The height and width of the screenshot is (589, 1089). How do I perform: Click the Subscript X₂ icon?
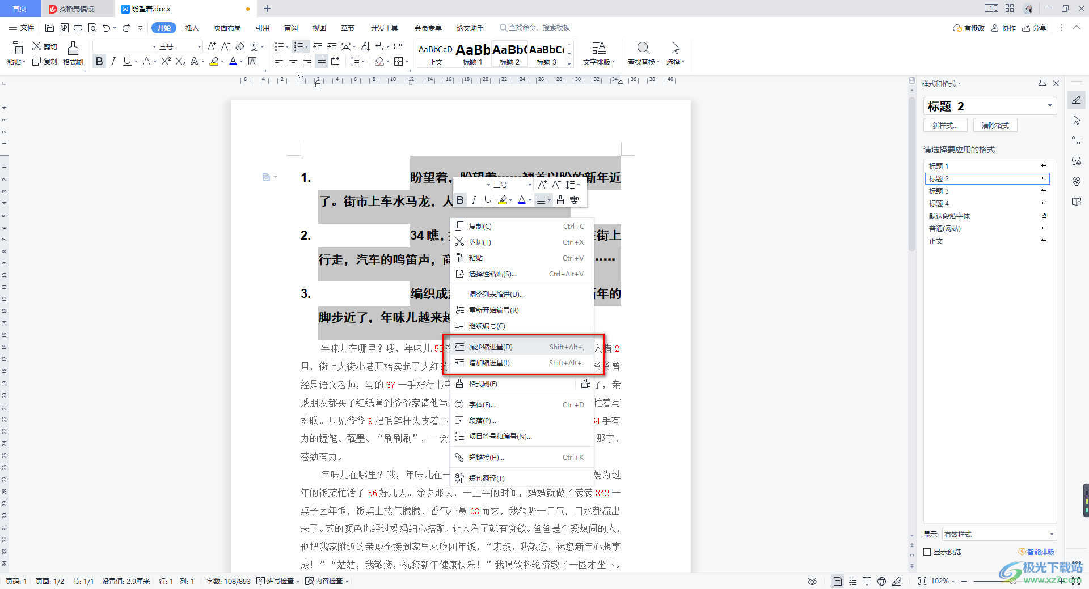point(180,61)
